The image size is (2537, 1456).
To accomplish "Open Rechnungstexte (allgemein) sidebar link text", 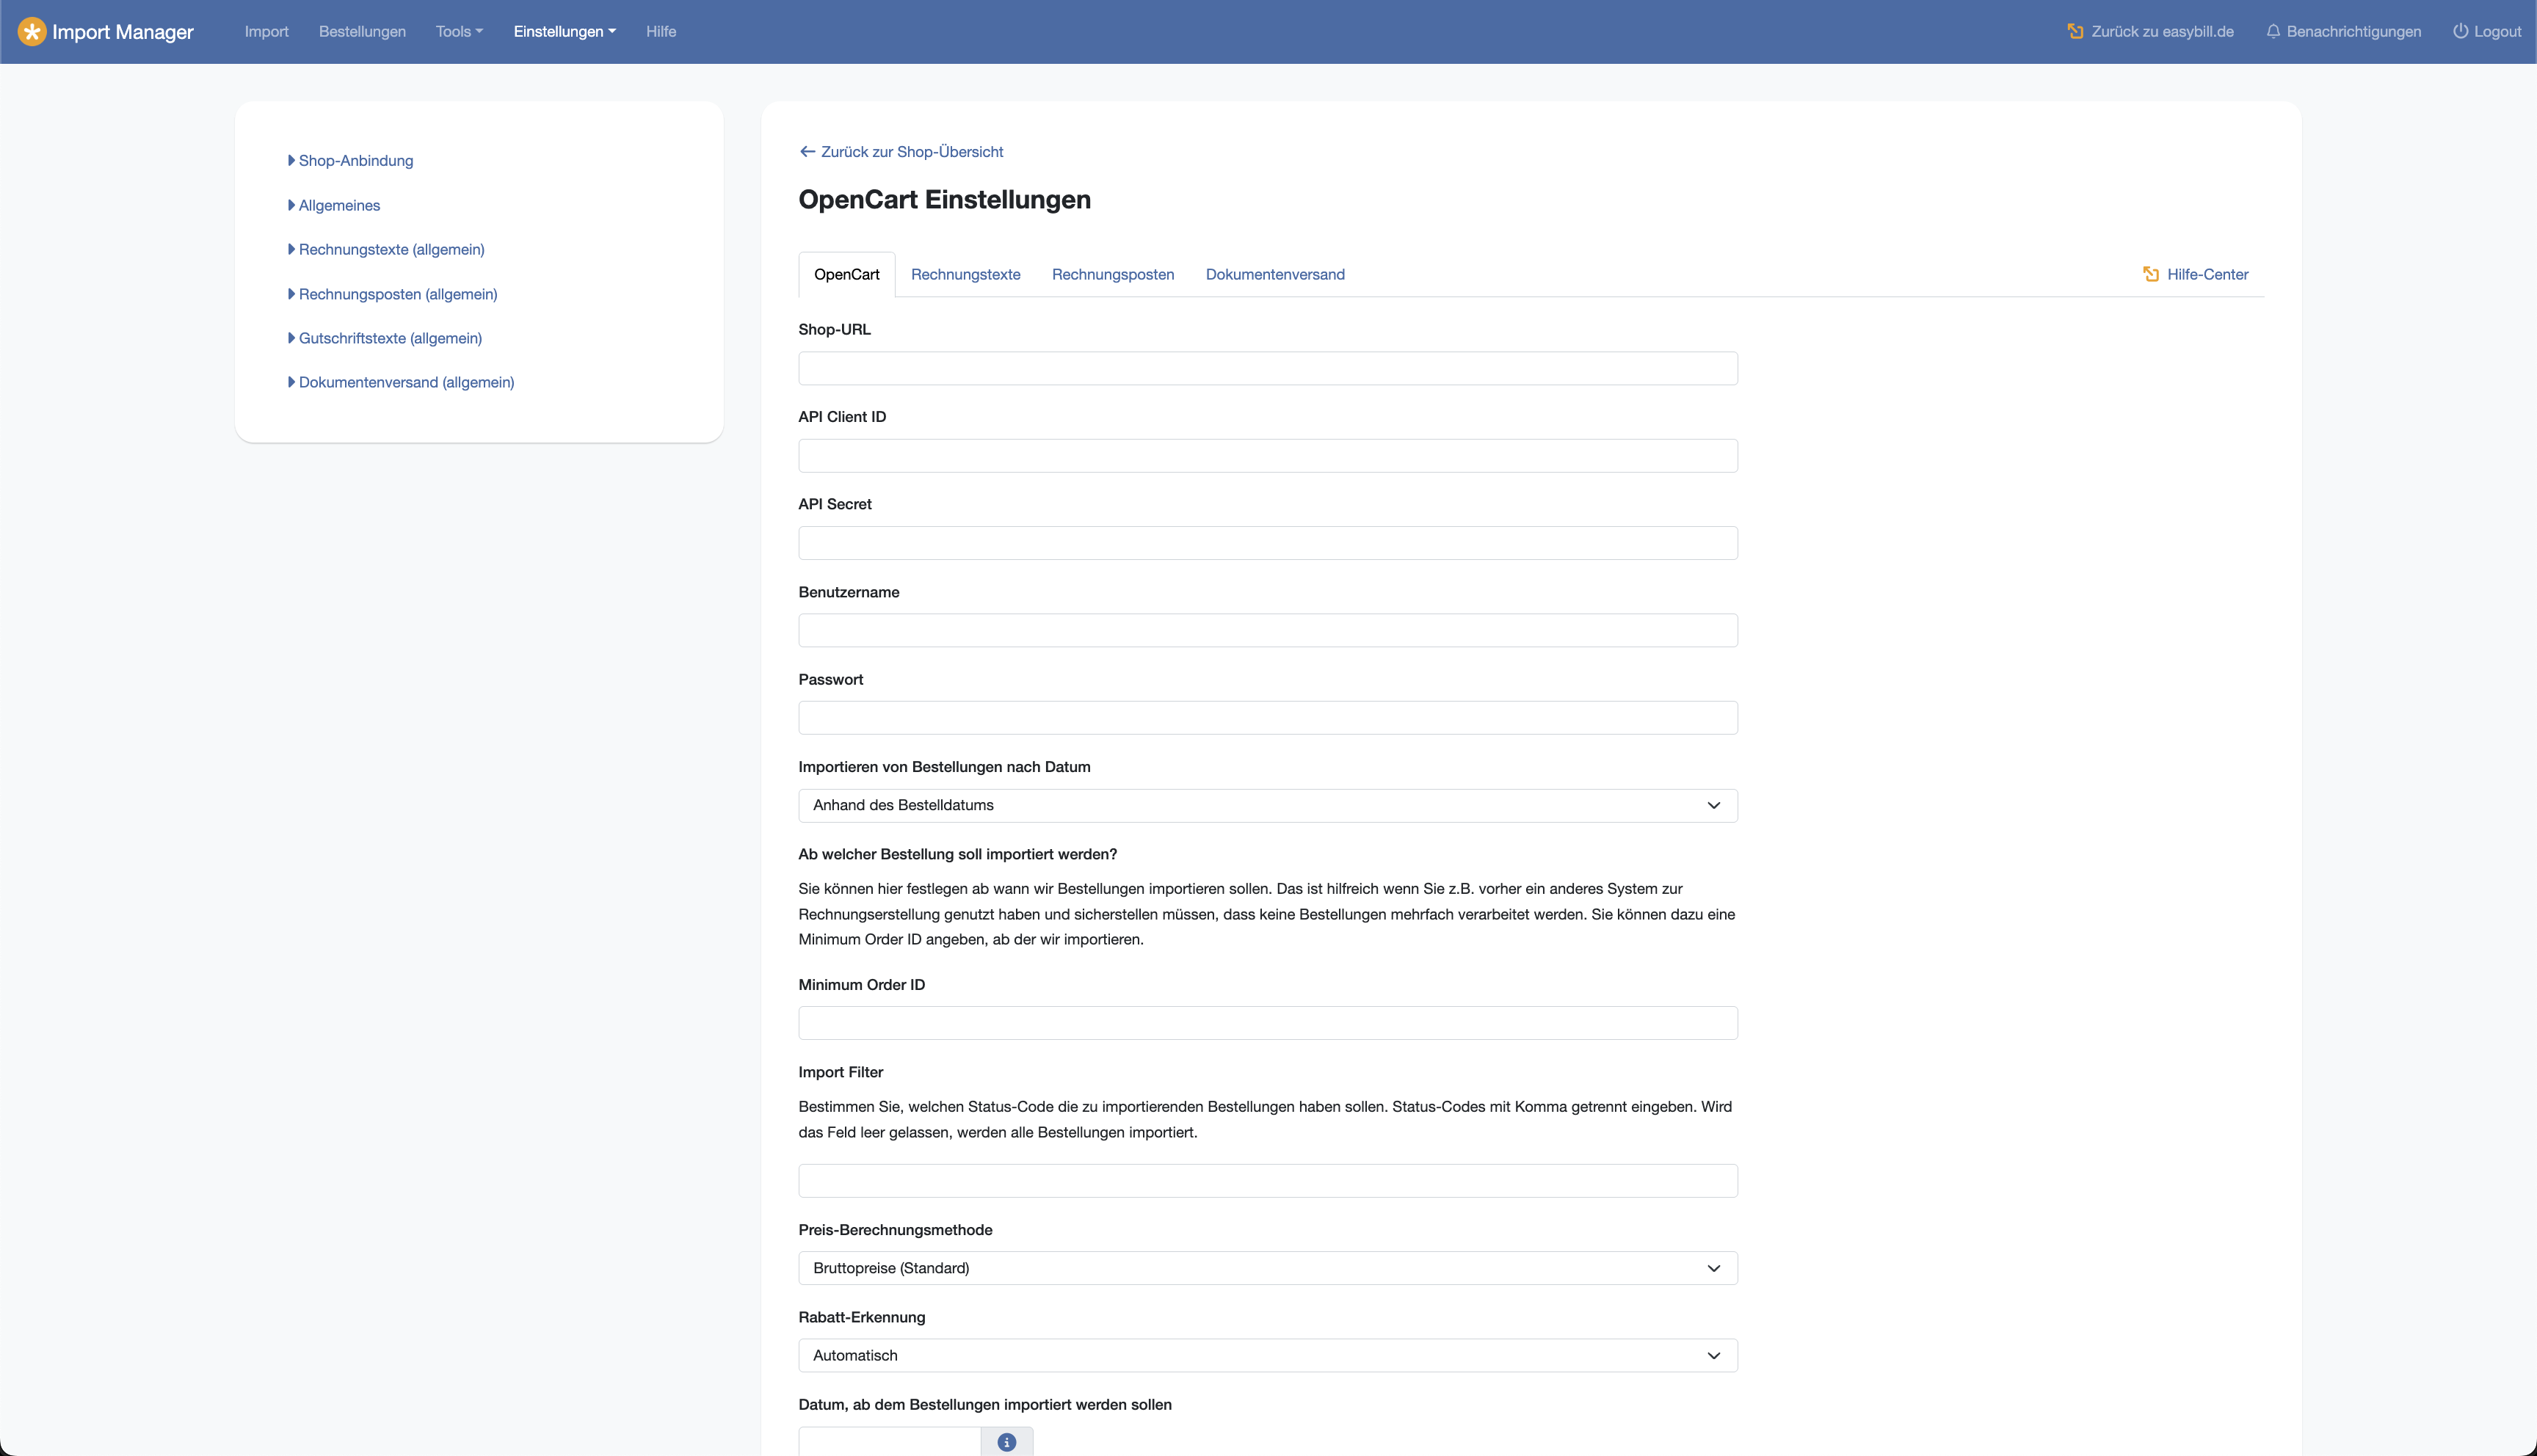I will click(391, 249).
